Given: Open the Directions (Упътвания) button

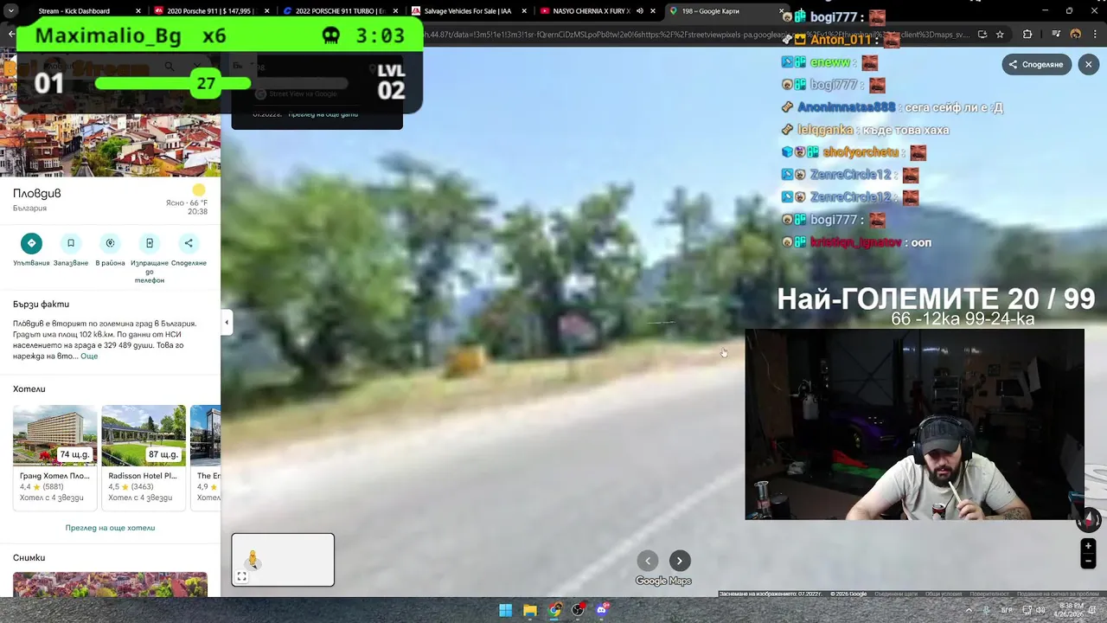Looking at the screenshot, I should [x=31, y=243].
